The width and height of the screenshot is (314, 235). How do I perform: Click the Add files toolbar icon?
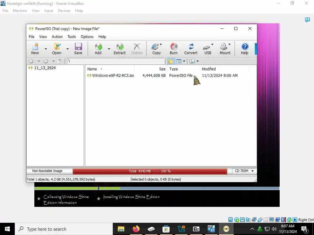[x=98, y=47]
